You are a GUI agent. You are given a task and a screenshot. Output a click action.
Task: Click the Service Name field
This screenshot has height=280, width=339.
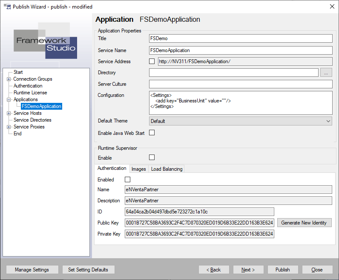pos(241,50)
